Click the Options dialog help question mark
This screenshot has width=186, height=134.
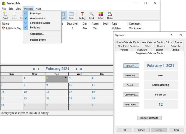click(x=171, y=35)
